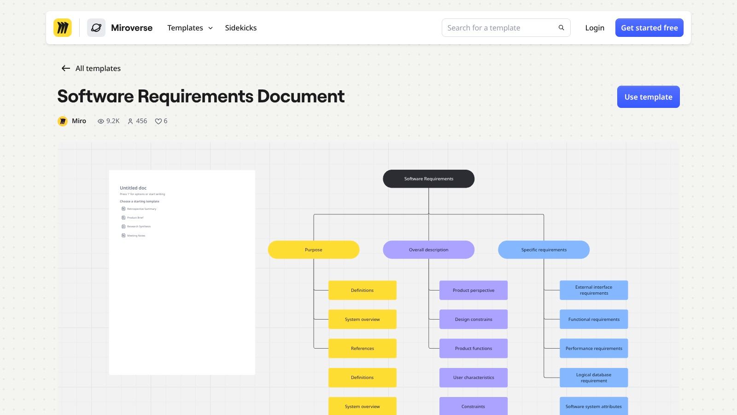Click the Miro author avatar icon
The height and width of the screenshot is (415, 737).
63,121
